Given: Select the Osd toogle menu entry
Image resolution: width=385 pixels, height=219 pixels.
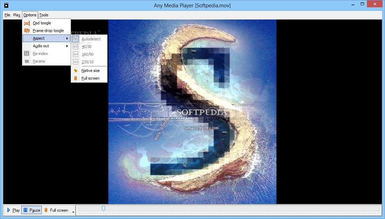Looking at the screenshot, I should (47, 23).
